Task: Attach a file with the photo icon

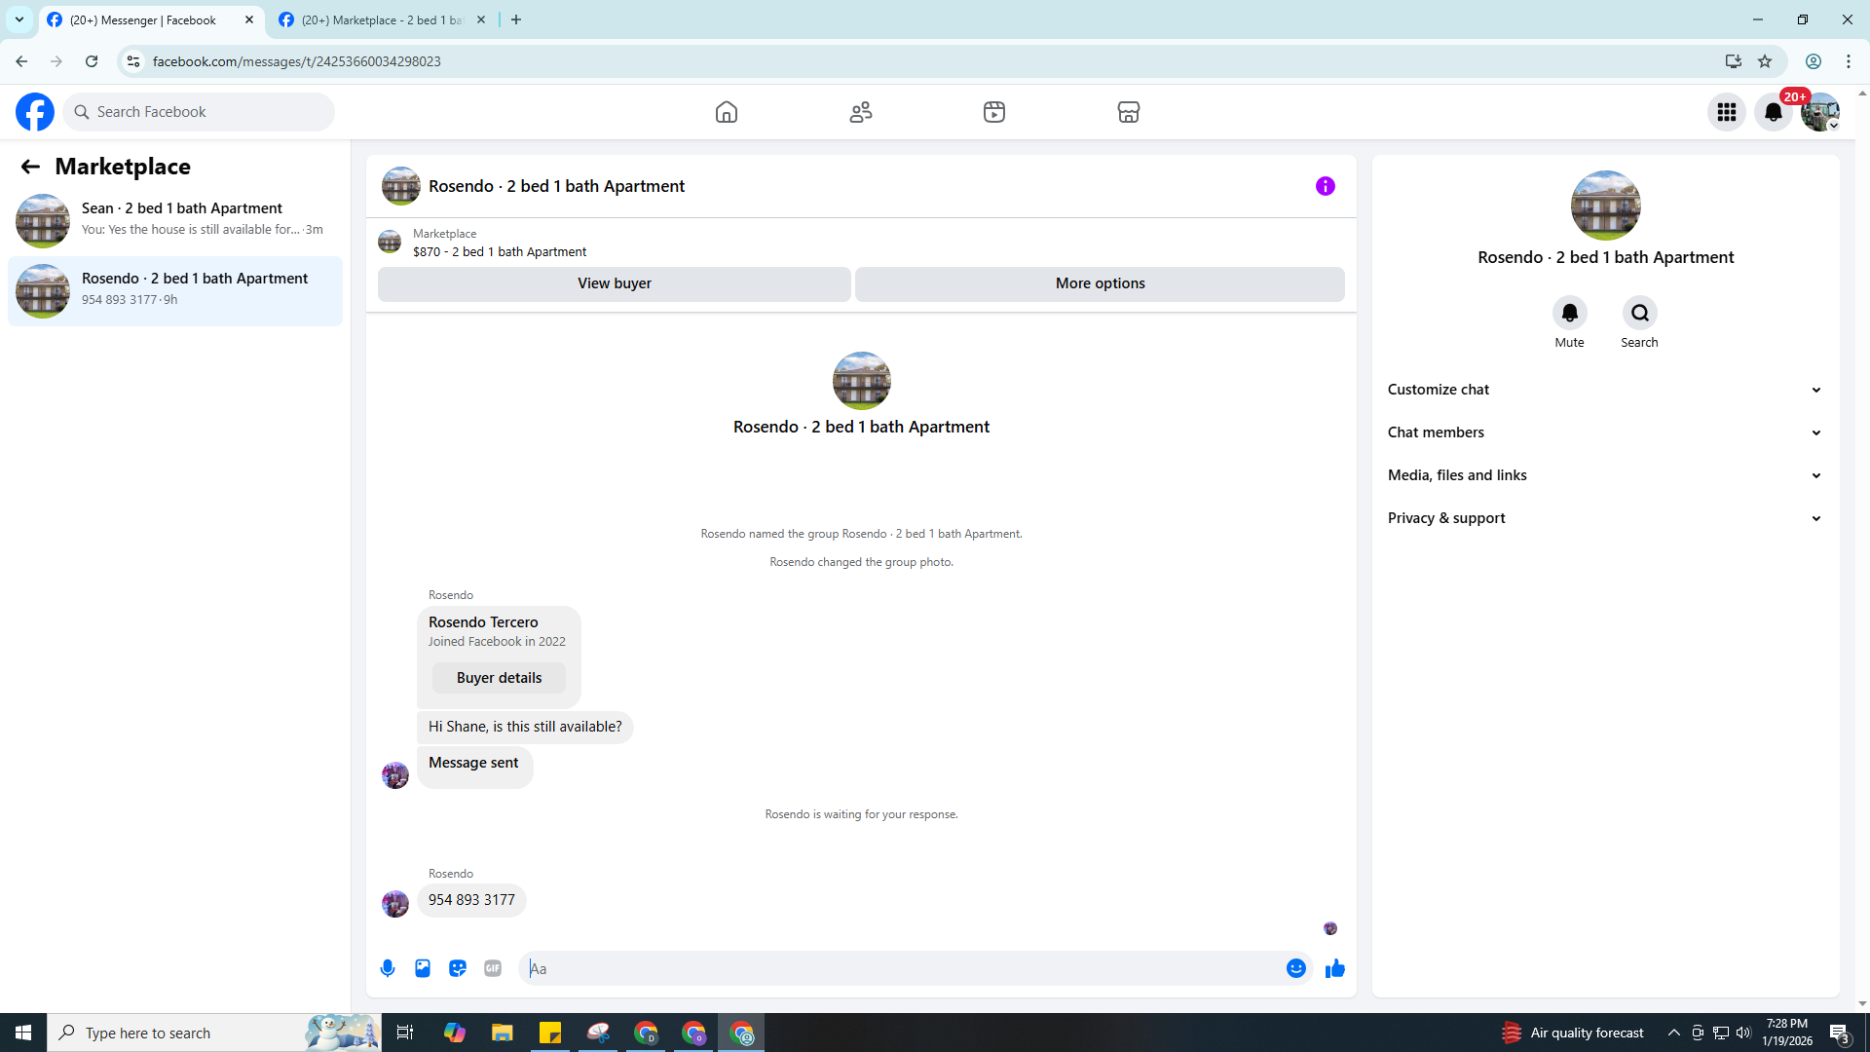Action: [423, 968]
